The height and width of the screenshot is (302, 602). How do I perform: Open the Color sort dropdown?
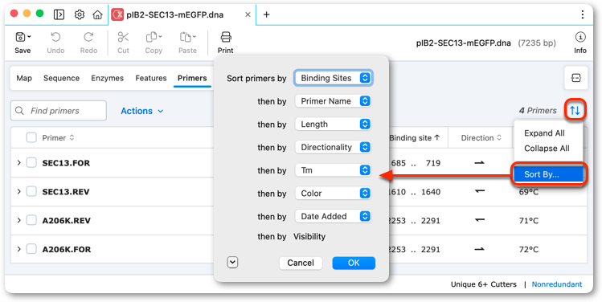(333, 194)
